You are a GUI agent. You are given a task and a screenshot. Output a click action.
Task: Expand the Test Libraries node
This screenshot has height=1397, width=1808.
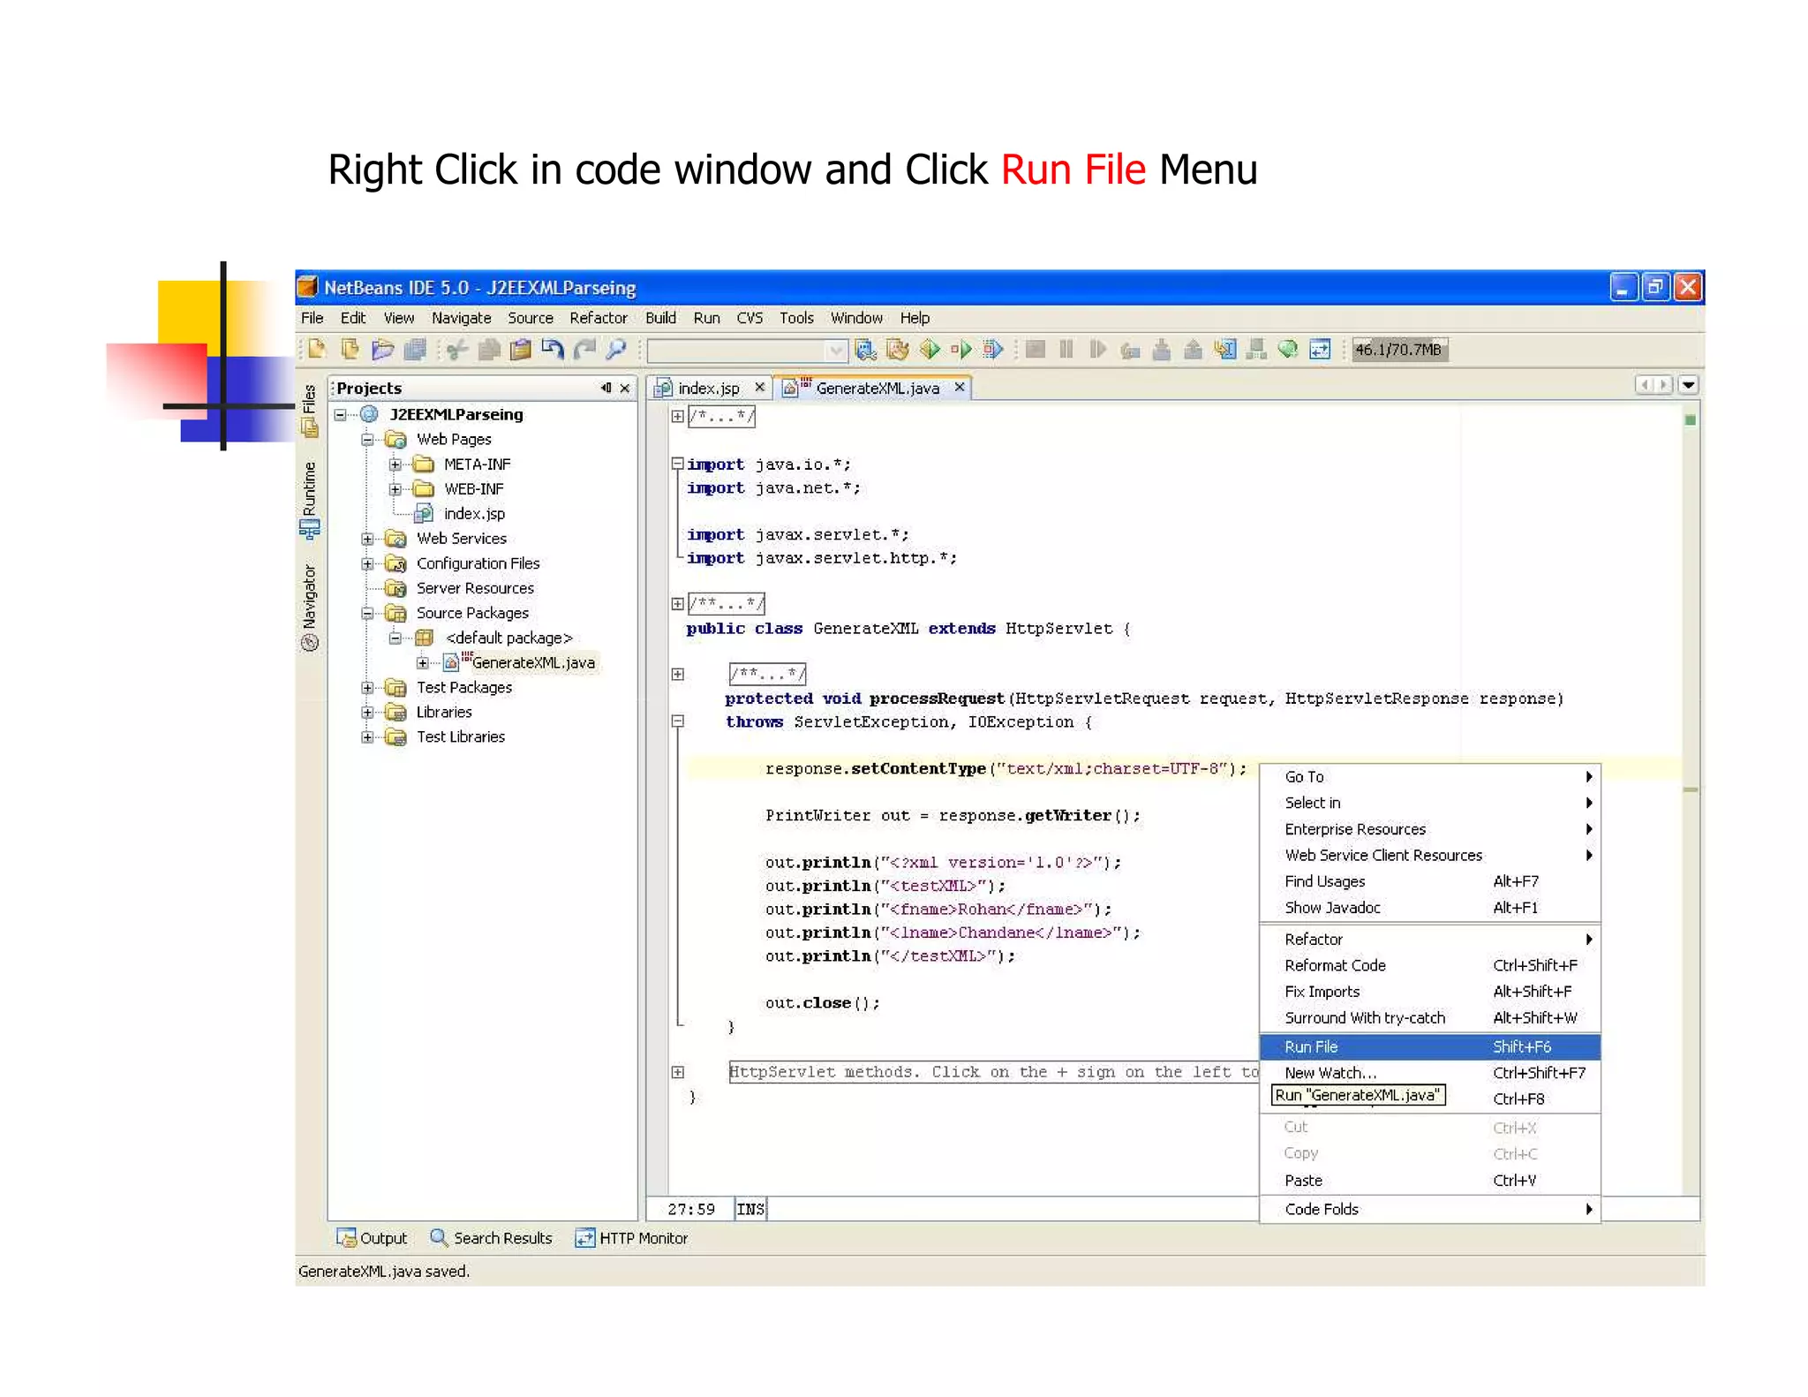coord(368,736)
